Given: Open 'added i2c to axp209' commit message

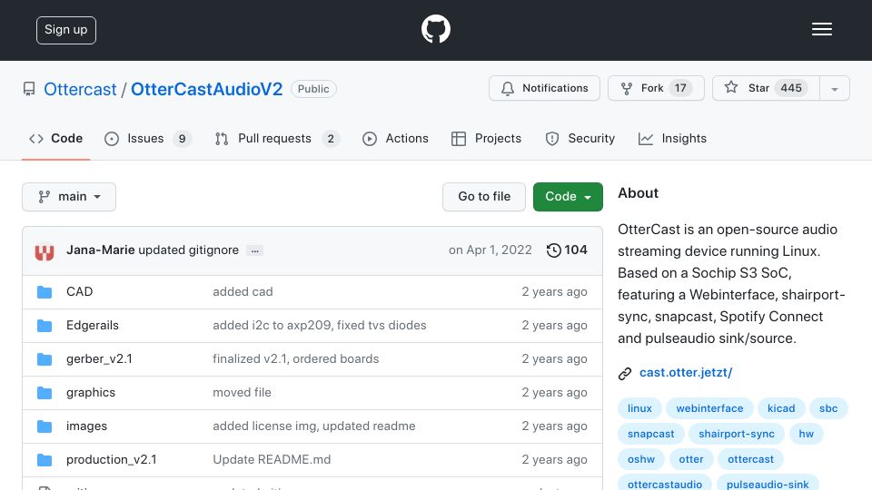Looking at the screenshot, I should [319, 325].
